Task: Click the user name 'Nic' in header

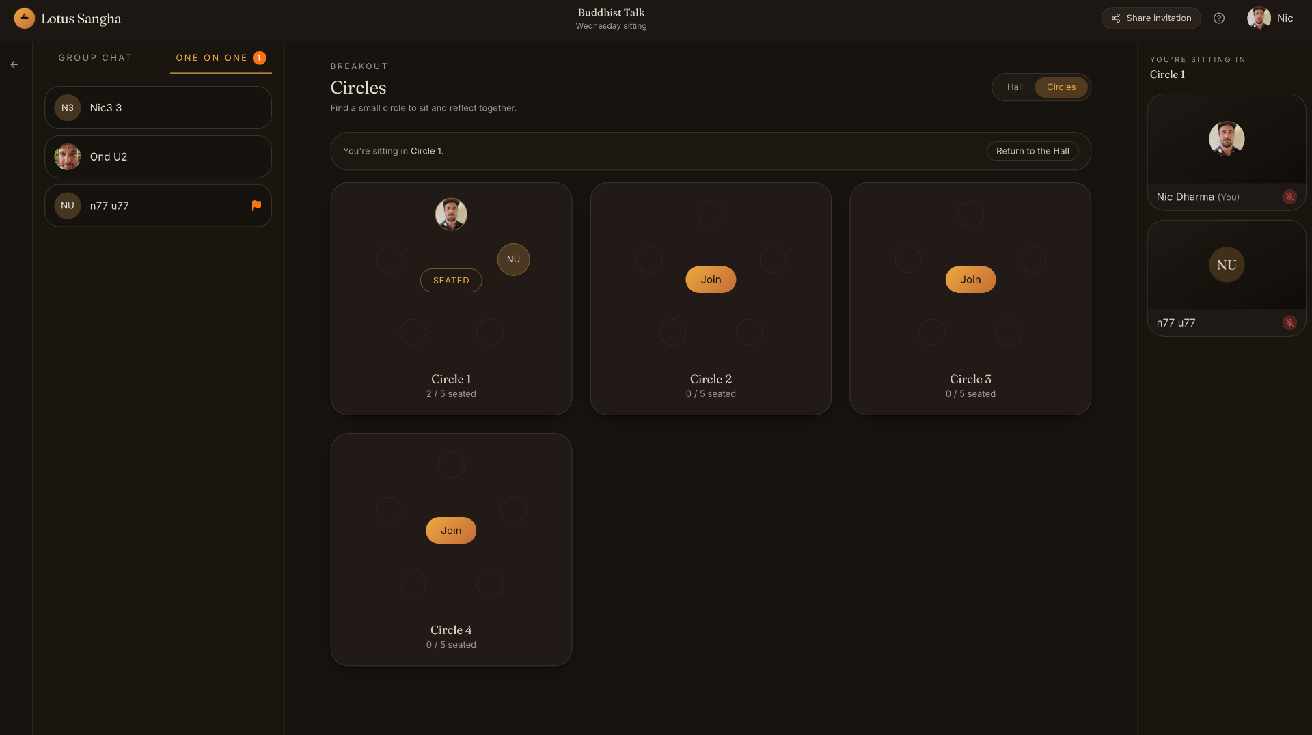Action: pos(1285,18)
